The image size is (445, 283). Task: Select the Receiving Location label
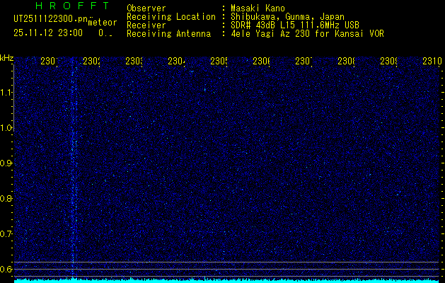(x=171, y=16)
